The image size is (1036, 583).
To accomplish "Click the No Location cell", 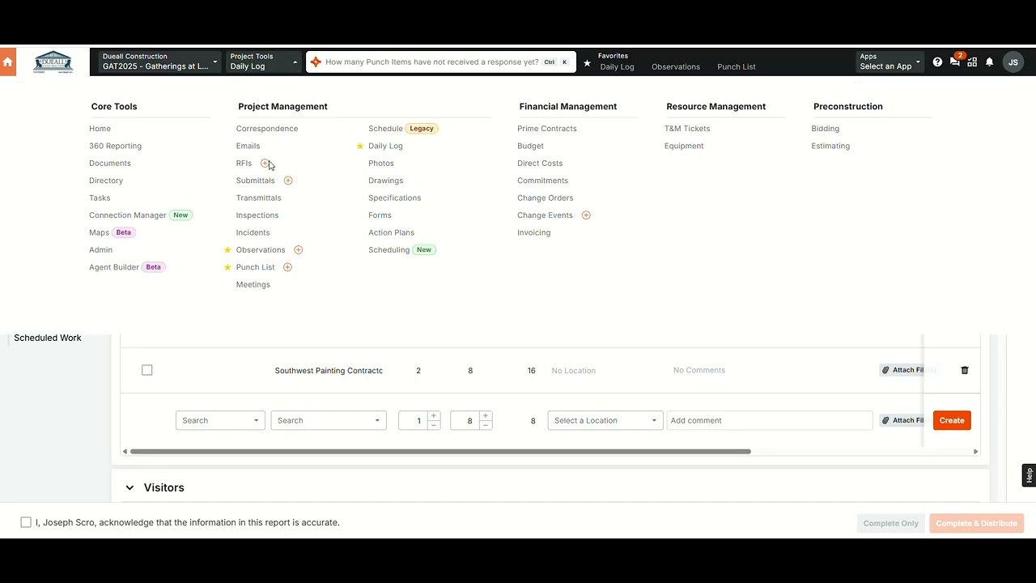I will point(574,371).
